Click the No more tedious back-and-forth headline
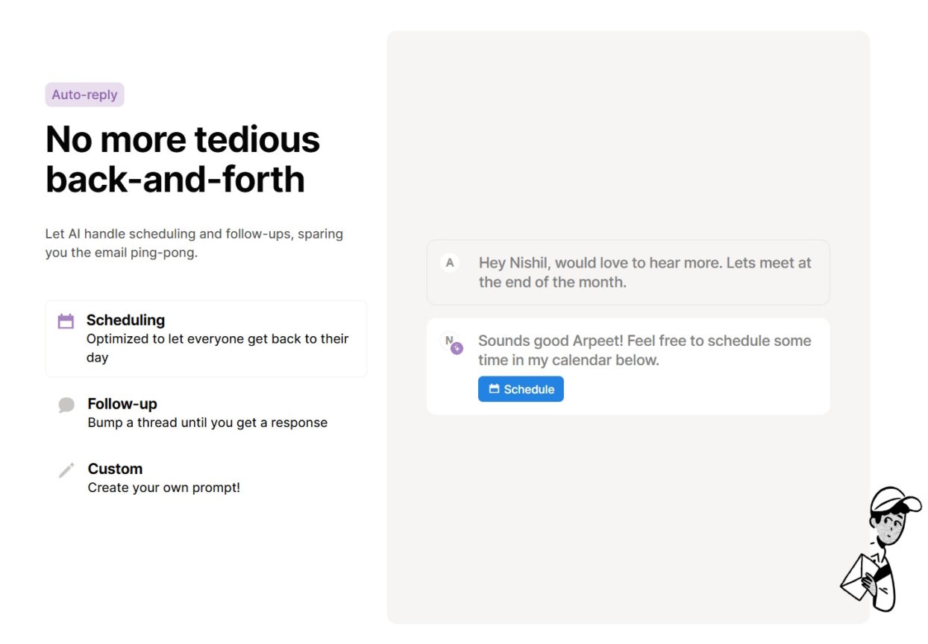 tap(182, 159)
